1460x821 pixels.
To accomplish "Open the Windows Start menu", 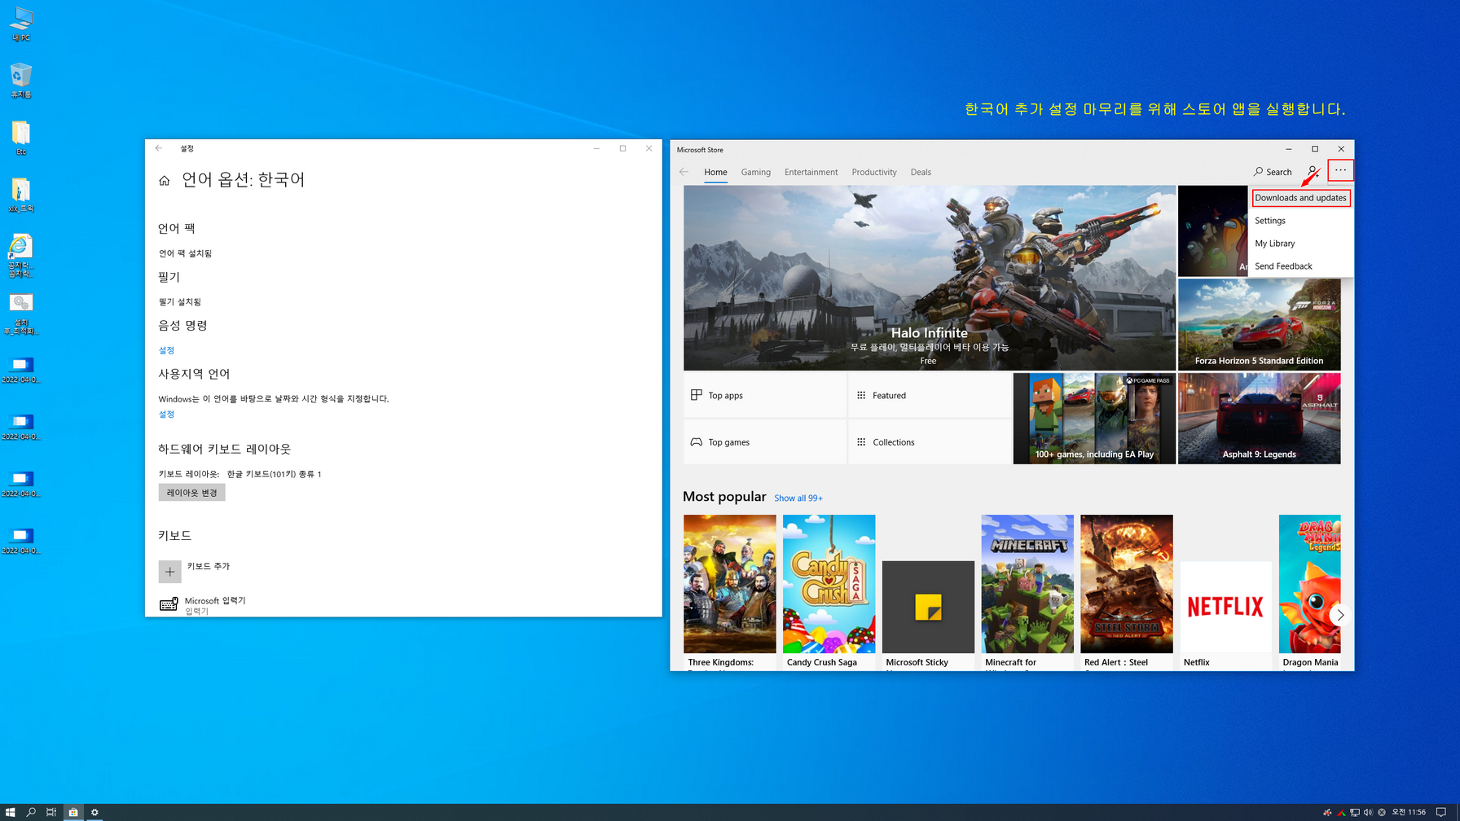I will 10,812.
